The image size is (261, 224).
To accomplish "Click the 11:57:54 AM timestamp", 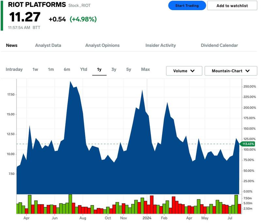I will click(19, 27).
